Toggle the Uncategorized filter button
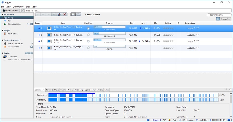The image size is (233, 122). click(225, 19)
